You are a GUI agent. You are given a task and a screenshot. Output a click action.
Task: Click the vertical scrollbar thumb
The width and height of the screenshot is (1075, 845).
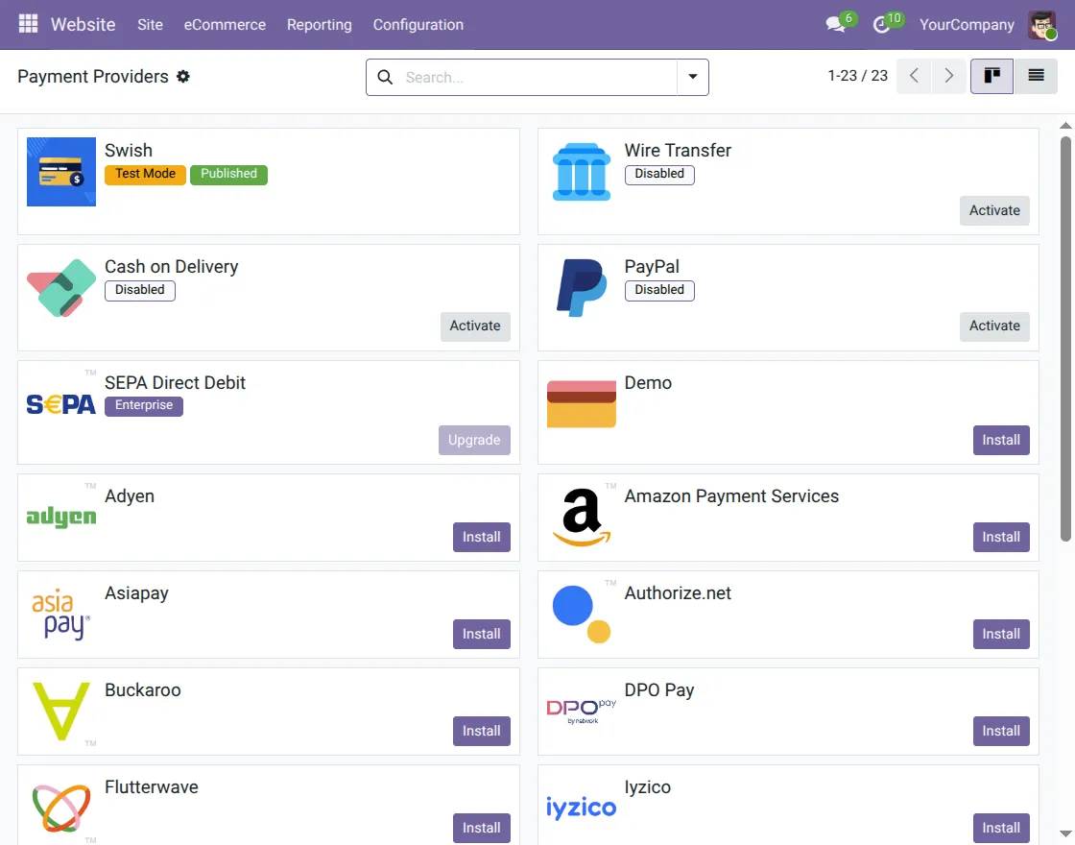tap(1065, 339)
